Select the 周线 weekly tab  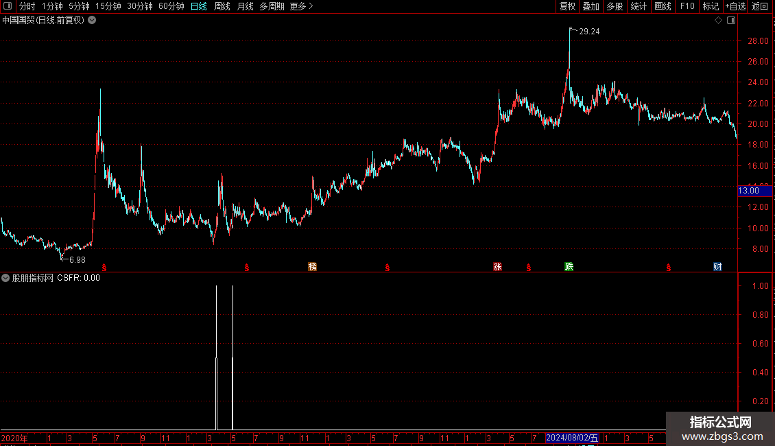click(222, 6)
